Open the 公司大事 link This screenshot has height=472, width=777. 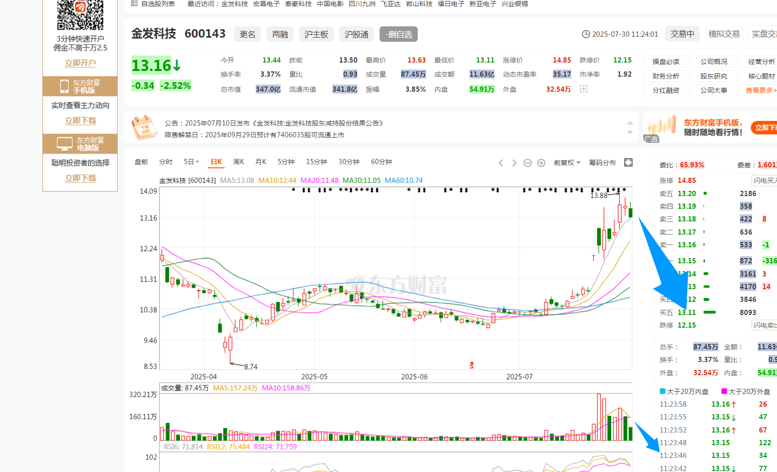[713, 90]
